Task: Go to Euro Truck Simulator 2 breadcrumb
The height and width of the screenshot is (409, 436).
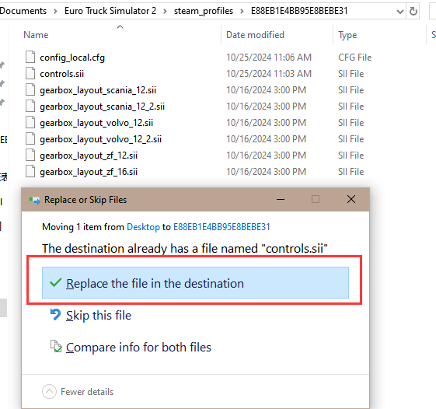Action: click(110, 11)
